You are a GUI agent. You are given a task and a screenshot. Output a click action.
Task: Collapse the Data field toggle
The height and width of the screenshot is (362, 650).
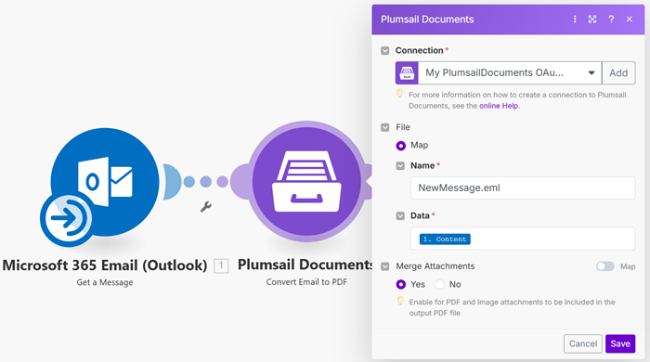[400, 215]
